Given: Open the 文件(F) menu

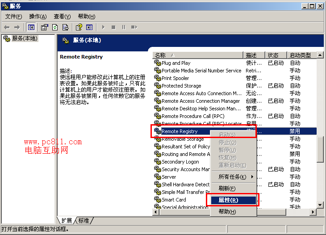Looking at the screenshot, I should point(13,17).
